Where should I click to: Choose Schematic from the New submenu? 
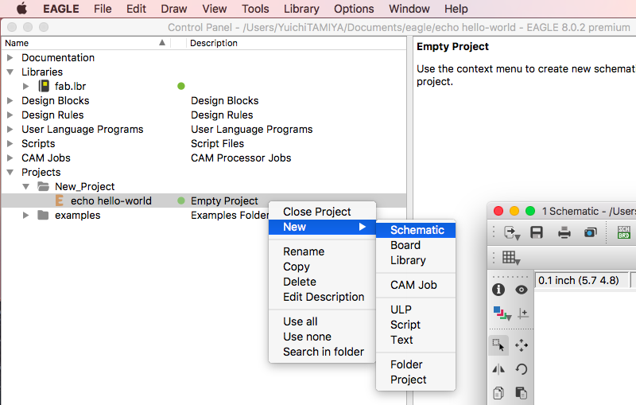pyautogui.click(x=416, y=230)
